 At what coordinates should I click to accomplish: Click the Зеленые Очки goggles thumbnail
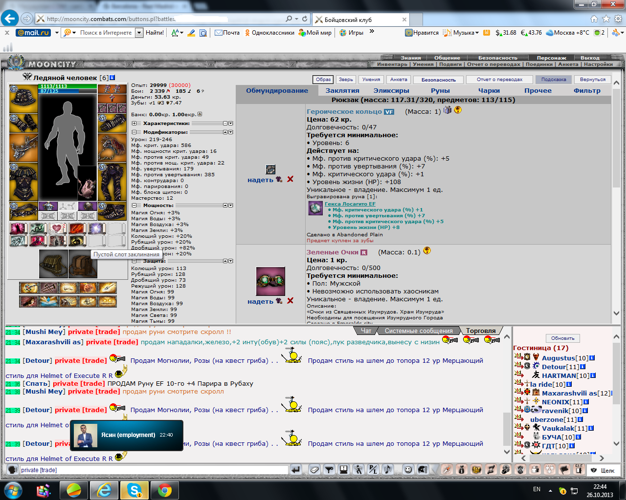click(270, 281)
